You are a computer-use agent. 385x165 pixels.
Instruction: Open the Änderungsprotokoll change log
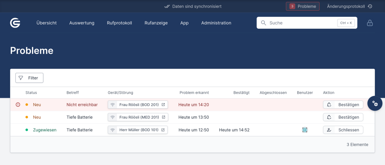tap(349, 7)
